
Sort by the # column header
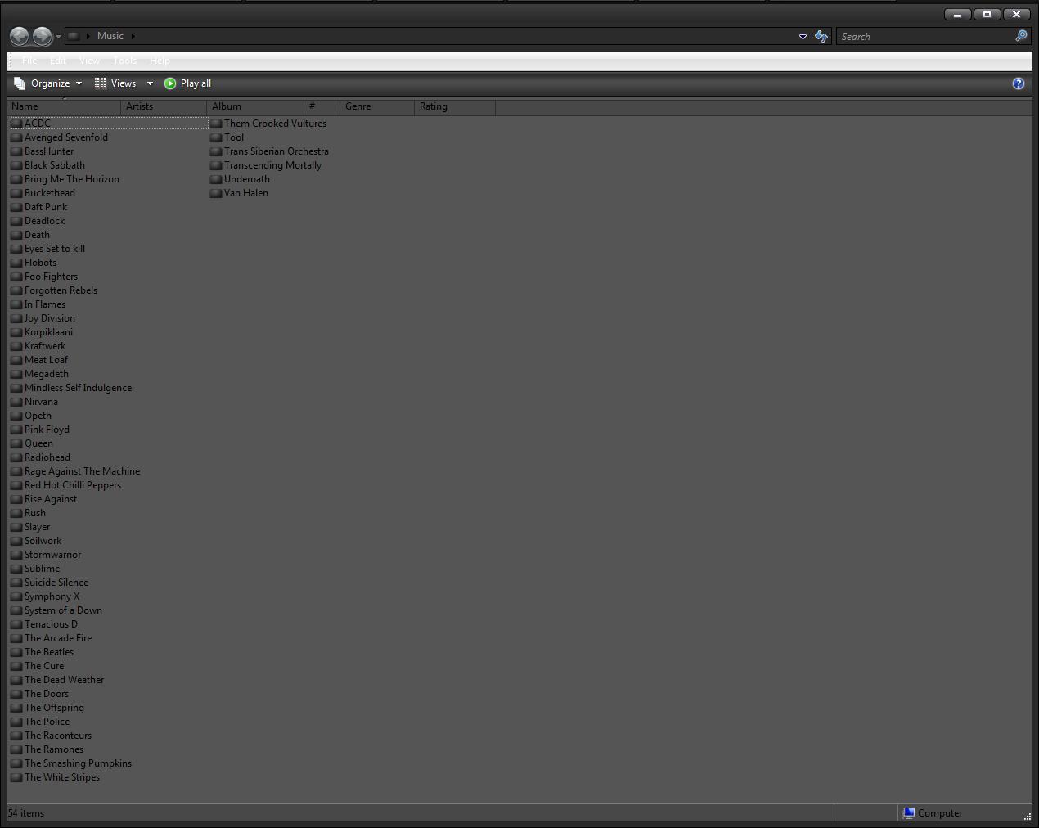(x=322, y=106)
